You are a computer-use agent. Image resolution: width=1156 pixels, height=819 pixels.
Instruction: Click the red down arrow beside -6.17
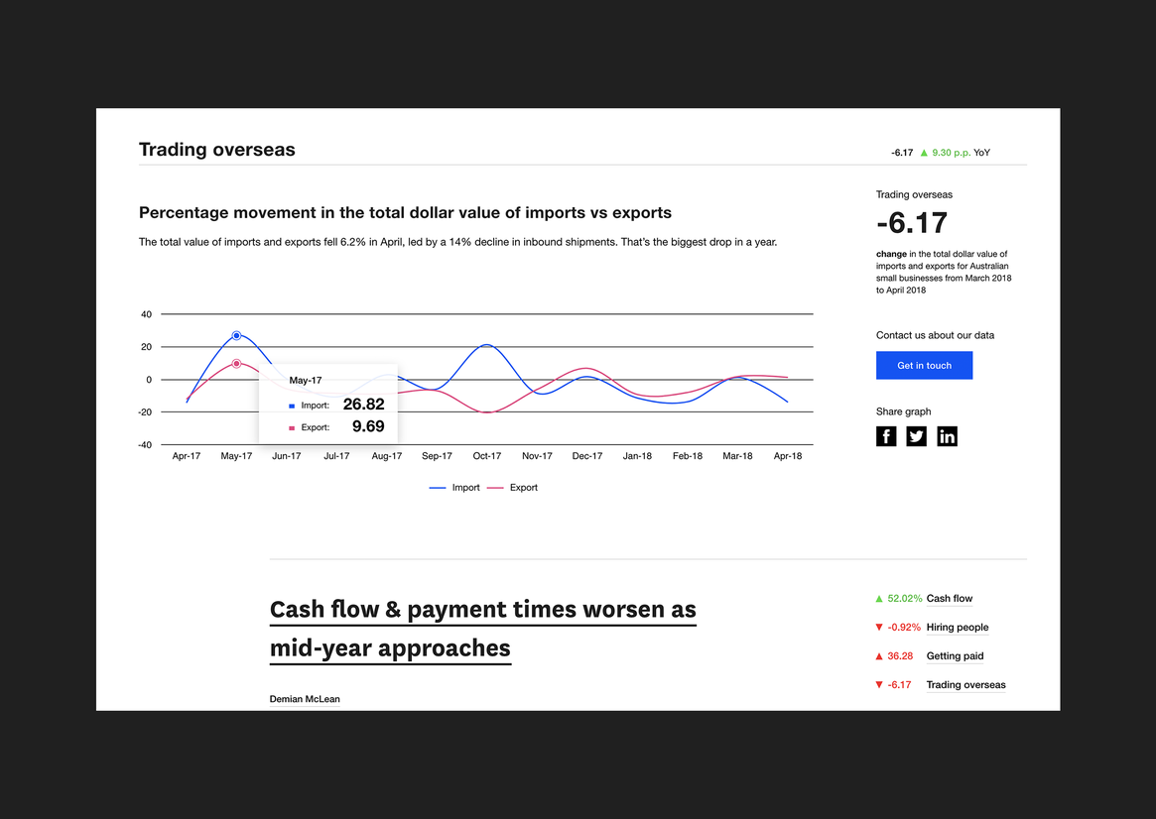pyautogui.click(x=879, y=685)
